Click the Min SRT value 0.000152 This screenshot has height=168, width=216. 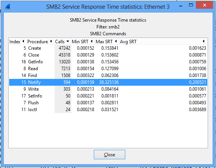(x=85, y=48)
